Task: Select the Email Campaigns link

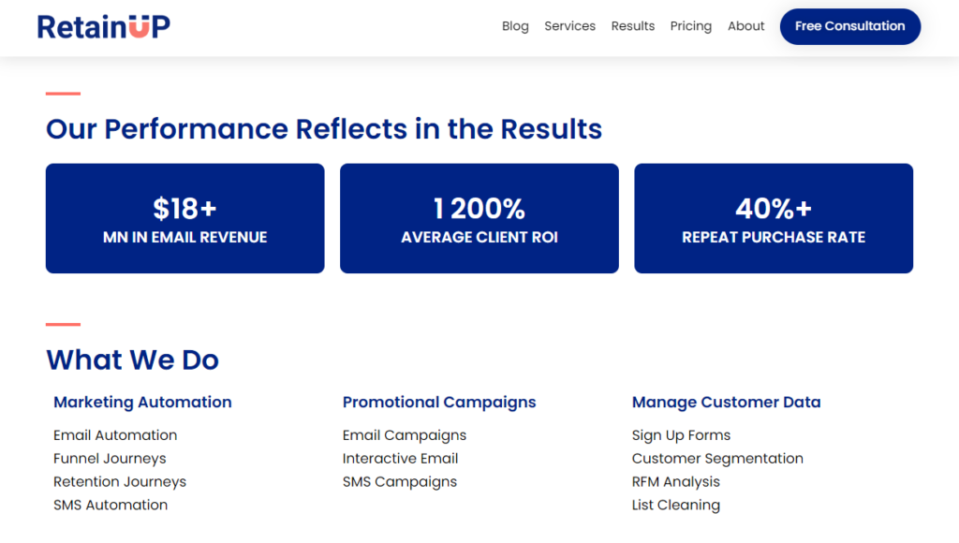Action: [405, 434]
